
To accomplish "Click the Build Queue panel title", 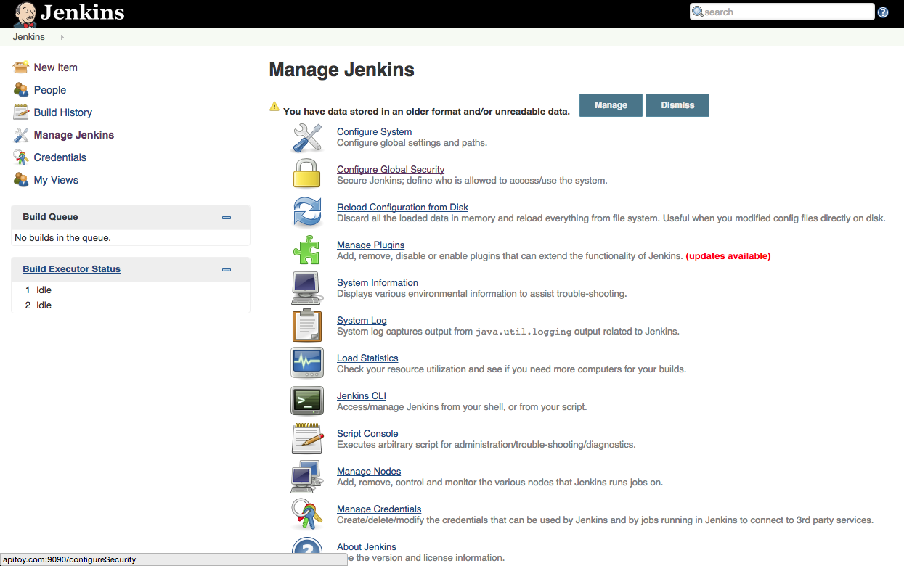I will (x=50, y=217).
